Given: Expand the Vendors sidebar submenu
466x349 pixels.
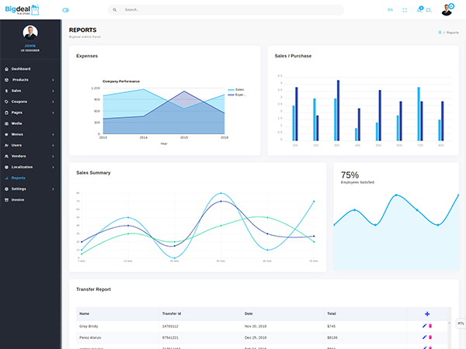Looking at the screenshot, I should (x=30, y=156).
